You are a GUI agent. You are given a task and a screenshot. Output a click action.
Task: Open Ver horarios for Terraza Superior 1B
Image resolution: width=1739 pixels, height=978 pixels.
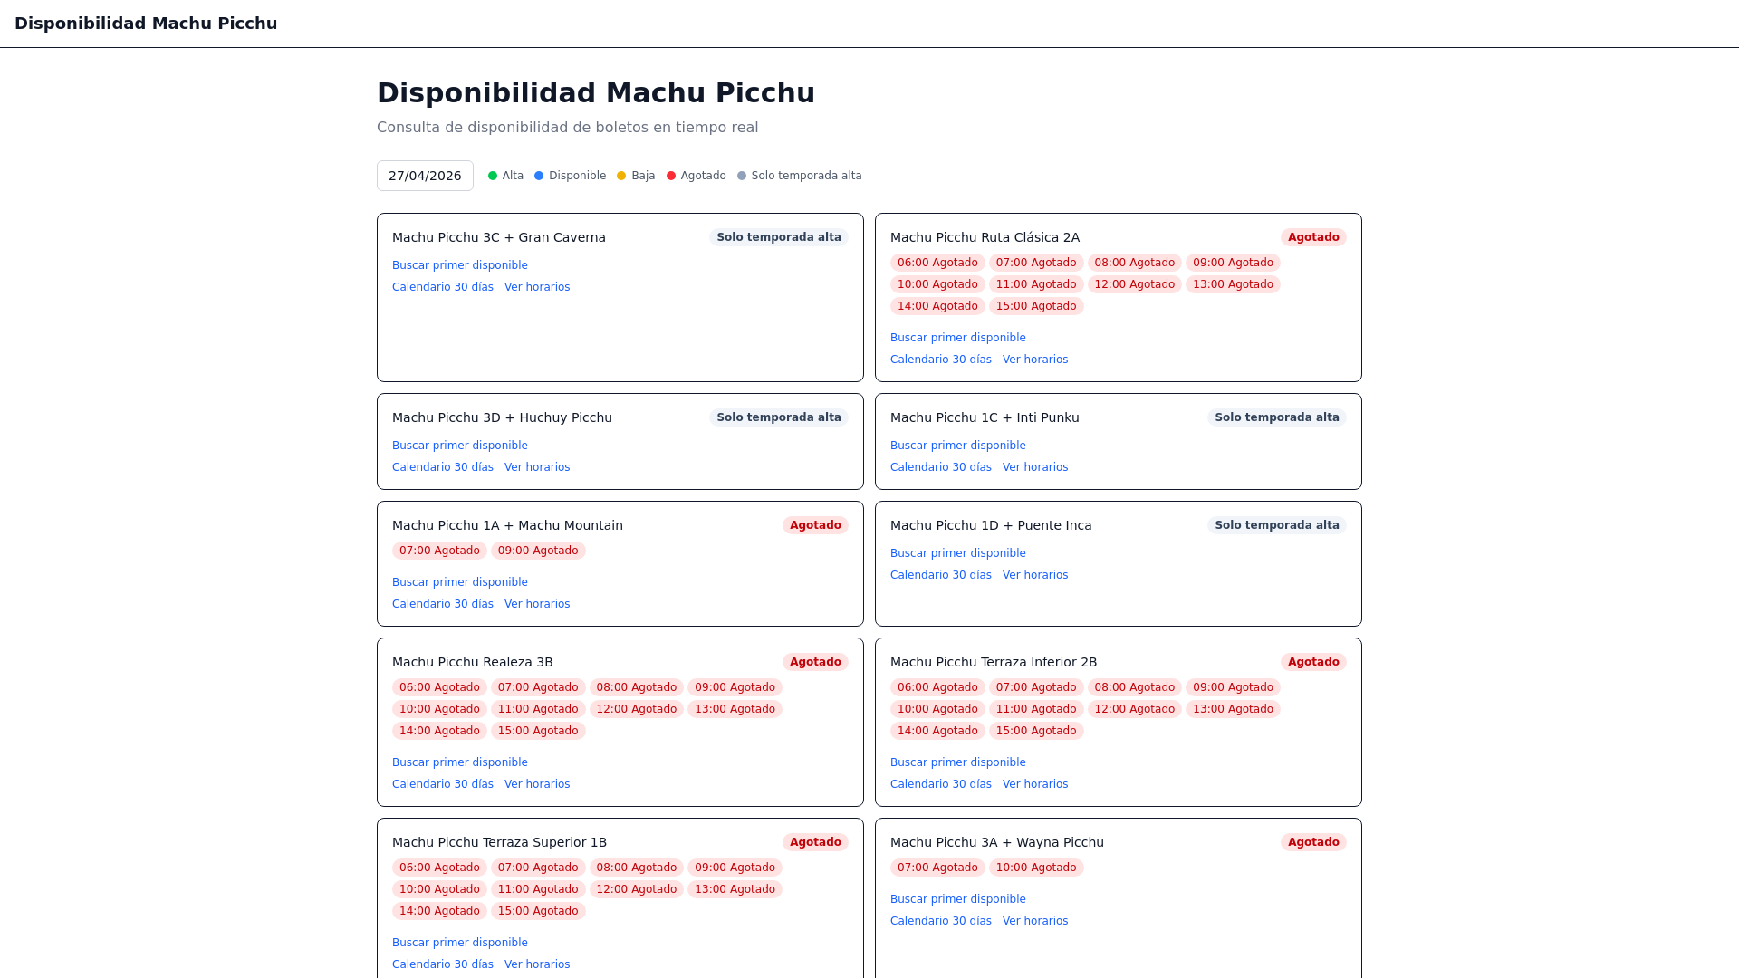tap(537, 964)
